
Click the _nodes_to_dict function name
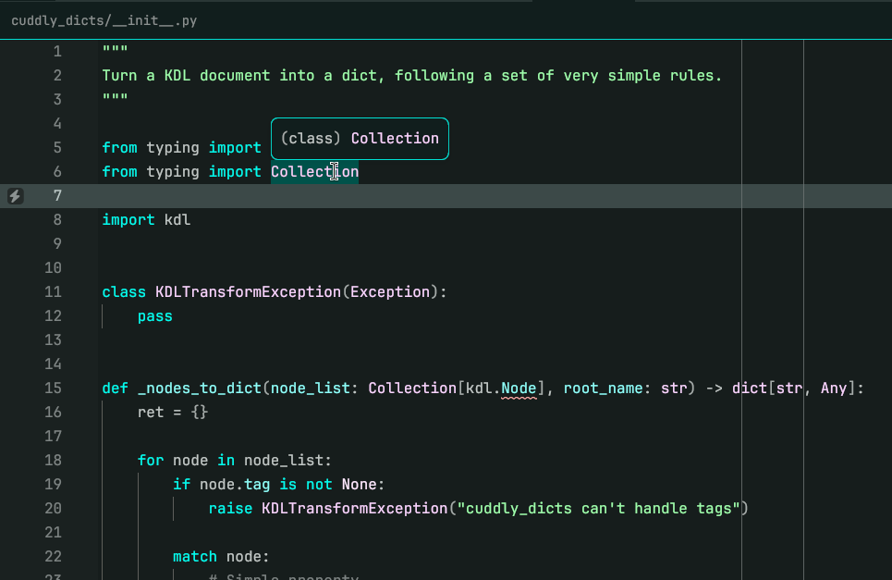(199, 389)
